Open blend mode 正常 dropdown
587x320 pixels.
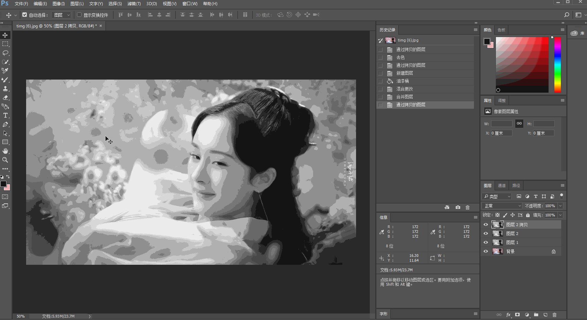pos(502,206)
